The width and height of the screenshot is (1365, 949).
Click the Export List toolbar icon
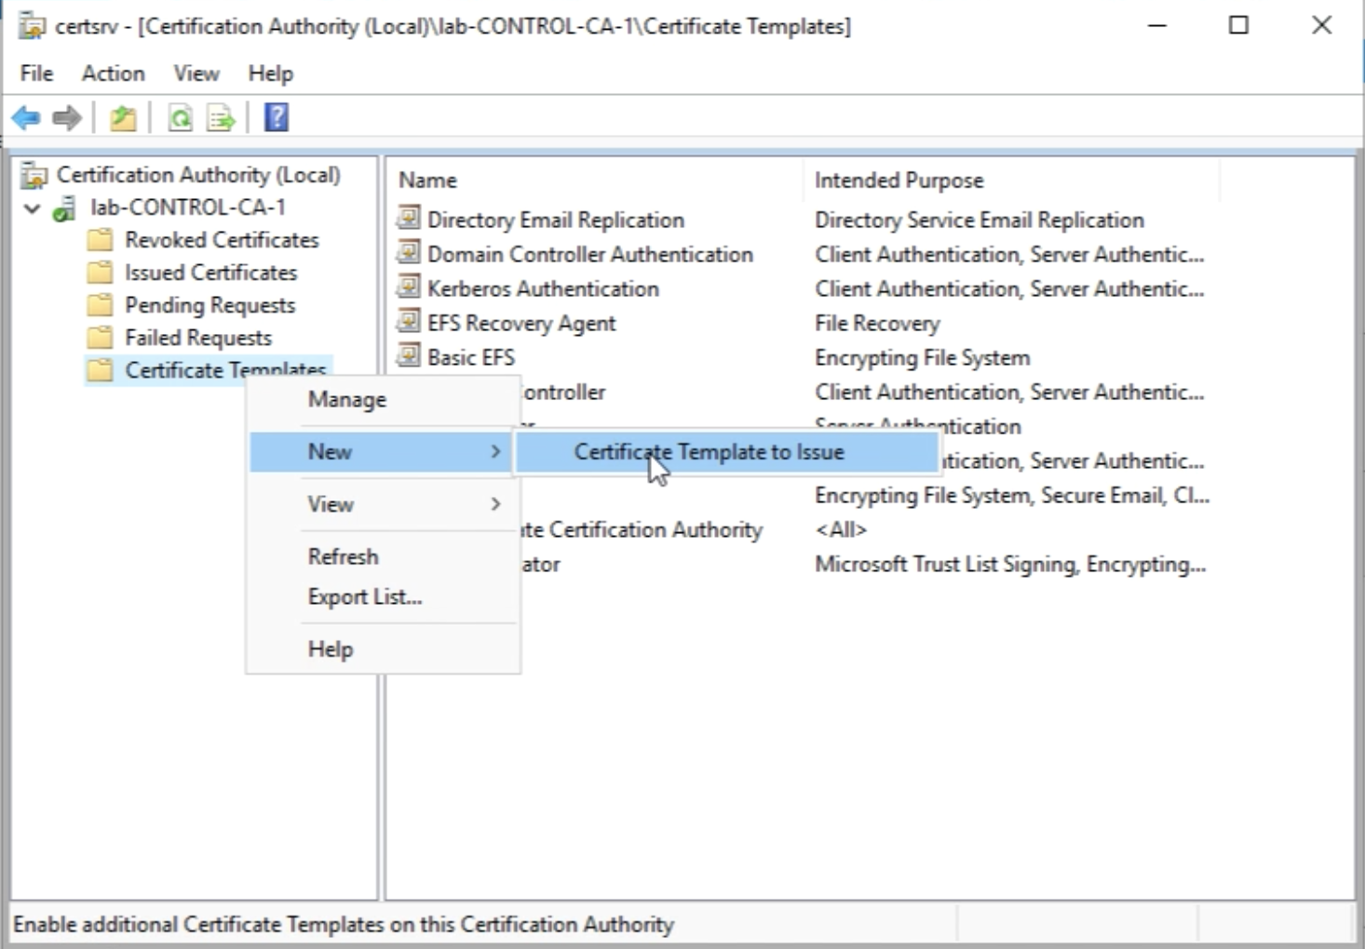tap(222, 118)
